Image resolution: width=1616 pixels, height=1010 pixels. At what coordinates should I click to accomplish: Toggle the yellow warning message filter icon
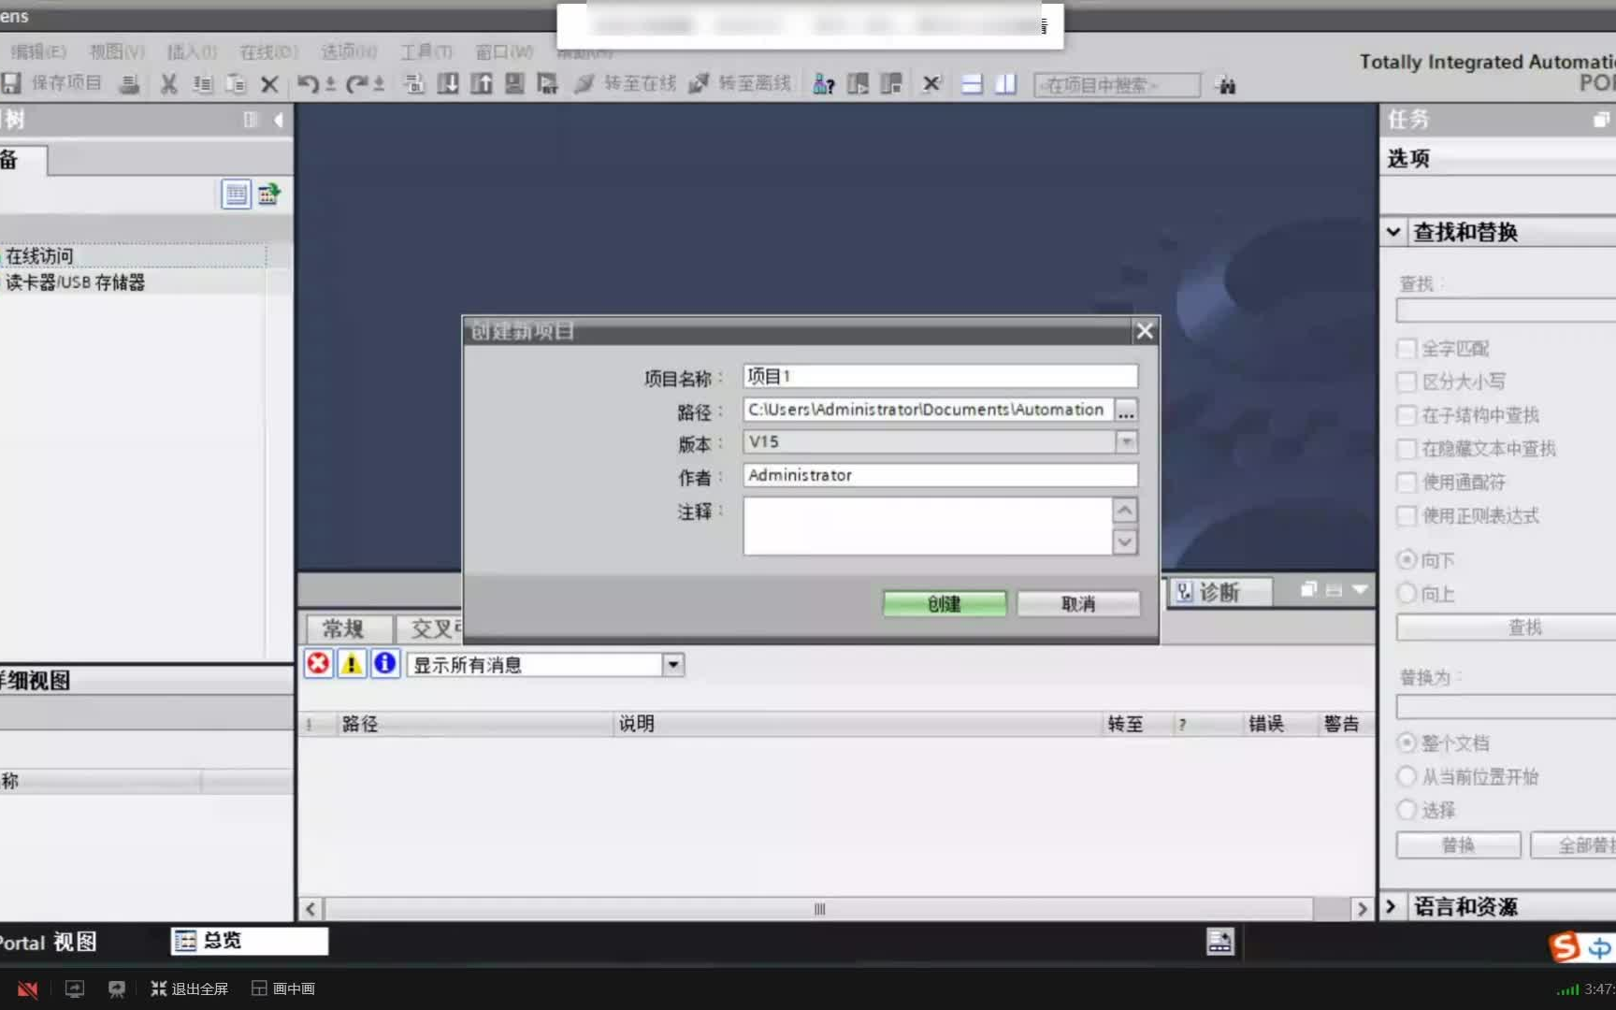[x=352, y=664]
